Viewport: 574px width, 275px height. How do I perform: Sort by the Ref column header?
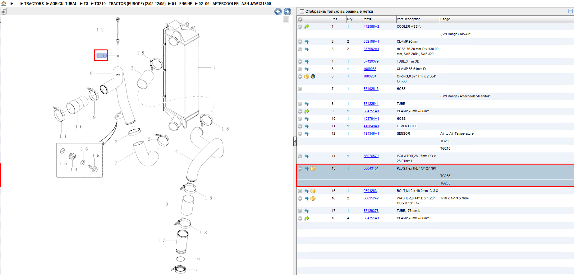(x=339, y=19)
